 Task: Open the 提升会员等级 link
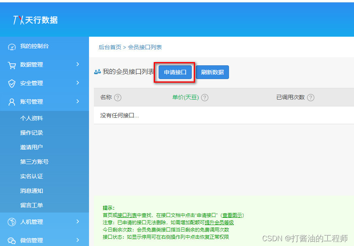coord(219,223)
